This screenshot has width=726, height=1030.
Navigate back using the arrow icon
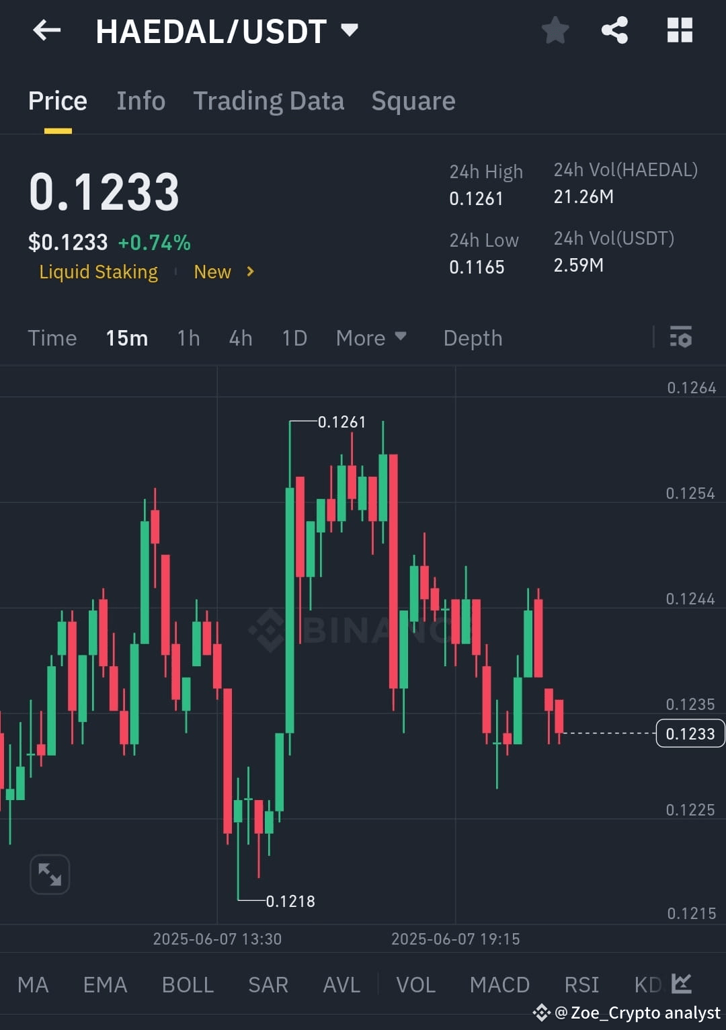[x=46, y=30]
